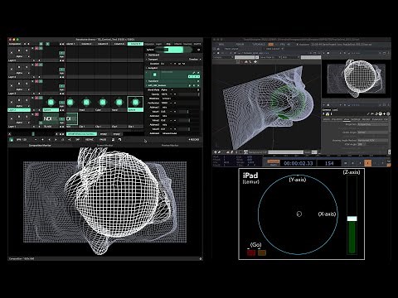Eject clips with Layer 1 X button
398x298 pixels.
point(12,118)
